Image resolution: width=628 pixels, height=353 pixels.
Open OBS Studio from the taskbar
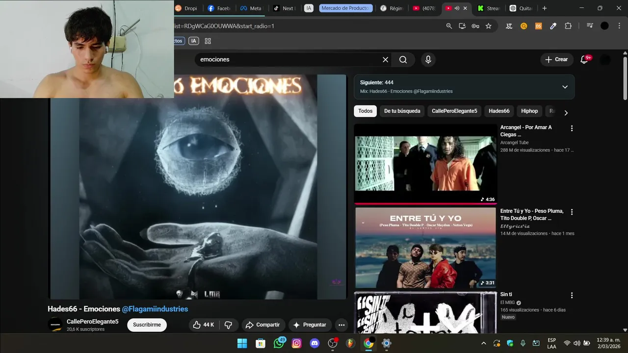[x=333, y=343]
